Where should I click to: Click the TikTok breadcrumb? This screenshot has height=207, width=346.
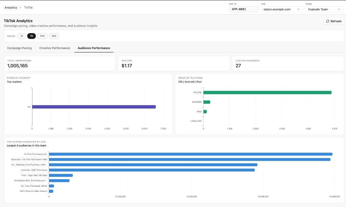tap(28, 7)
